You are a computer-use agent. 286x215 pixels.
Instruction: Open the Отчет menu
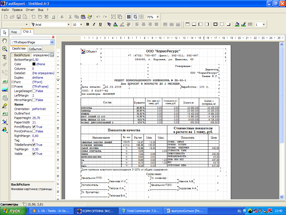pos(30,10)
